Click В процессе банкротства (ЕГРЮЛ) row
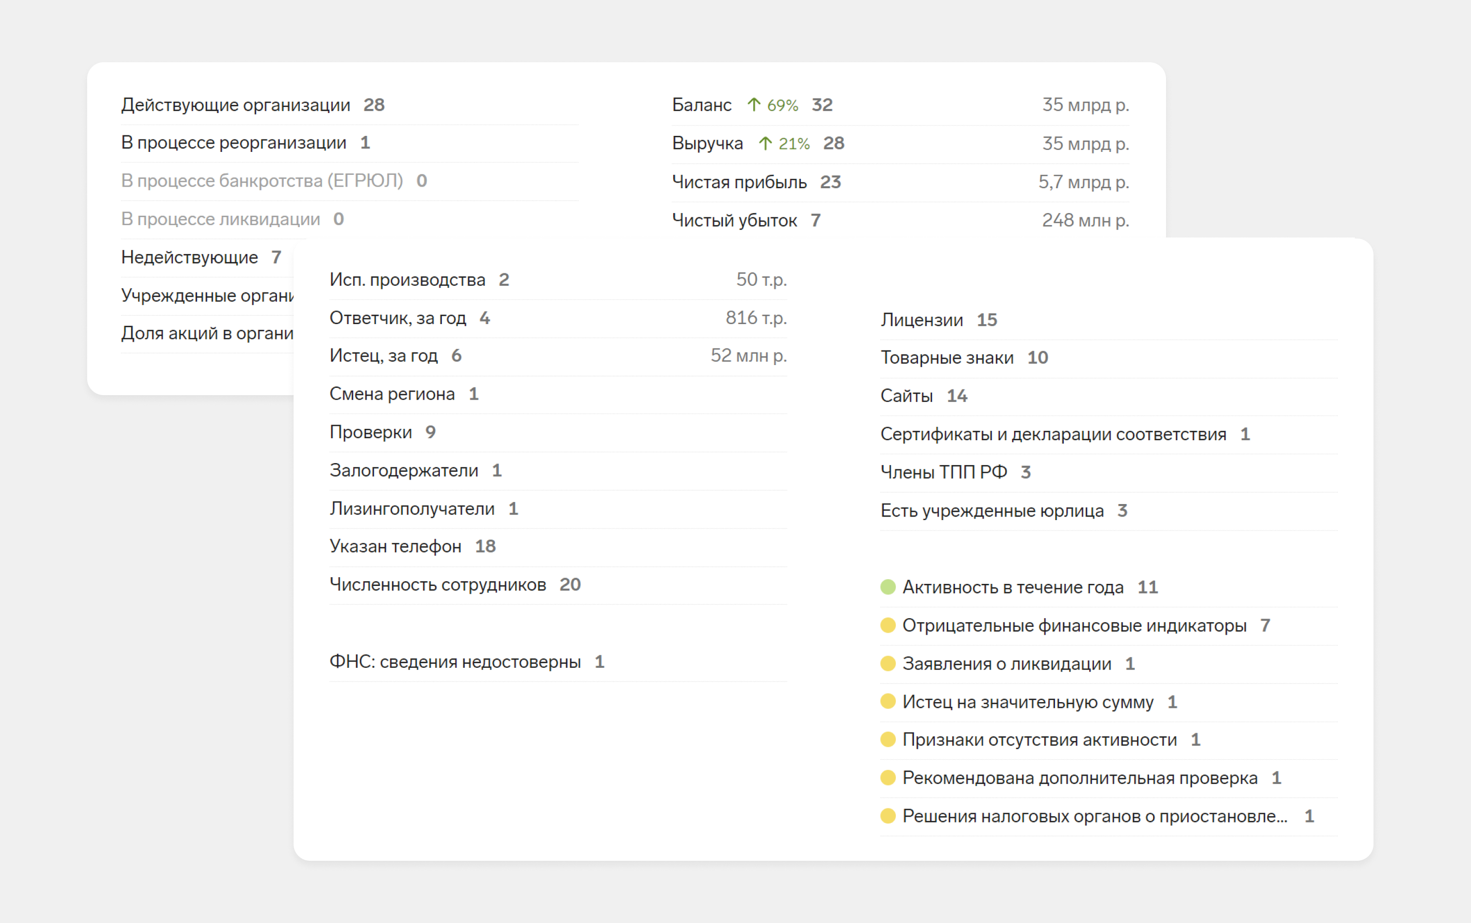1471x923 pixels. tap(349, 181)
